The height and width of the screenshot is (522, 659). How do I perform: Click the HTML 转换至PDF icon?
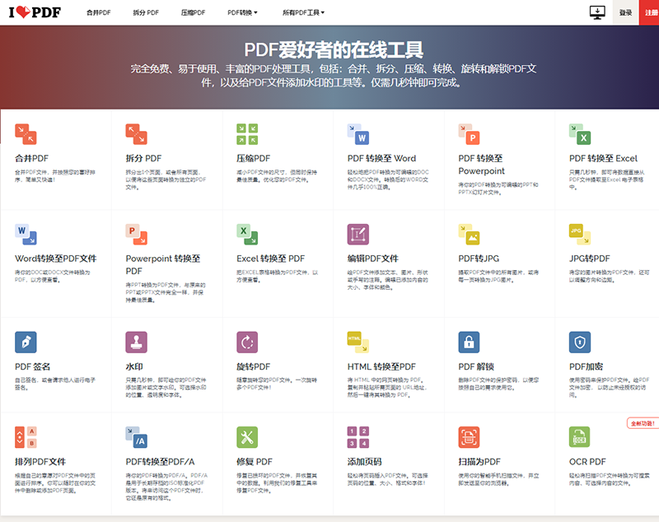coord(358,343)
